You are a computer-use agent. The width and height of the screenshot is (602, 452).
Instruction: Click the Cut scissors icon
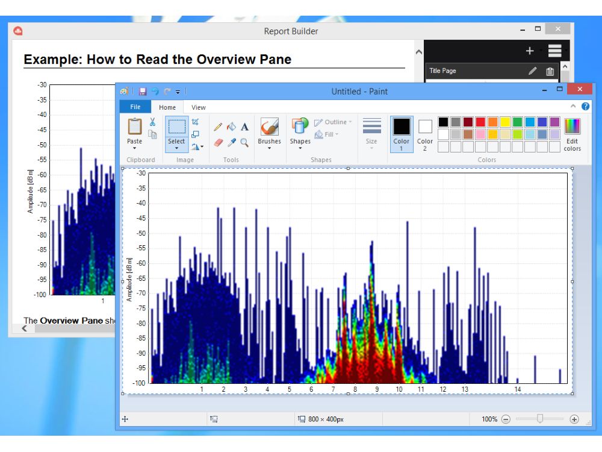(152, 122)
